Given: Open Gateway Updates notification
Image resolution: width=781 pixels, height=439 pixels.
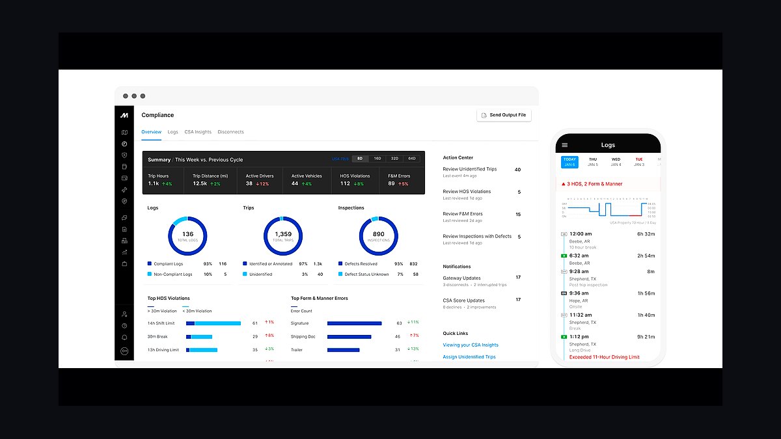Looking at the screenshot, I should [482, 281].
